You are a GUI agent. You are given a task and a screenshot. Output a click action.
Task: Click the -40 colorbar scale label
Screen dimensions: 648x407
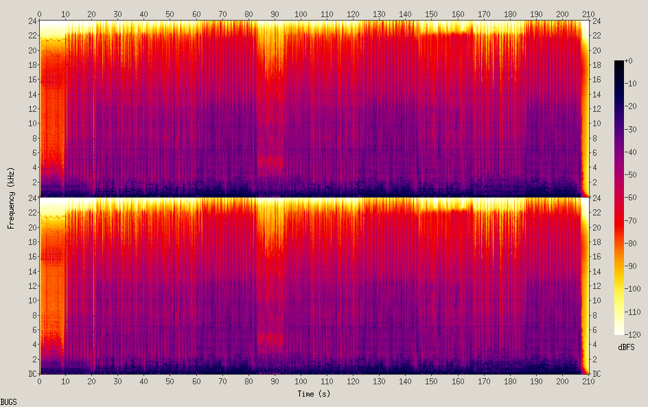(631, 152)
